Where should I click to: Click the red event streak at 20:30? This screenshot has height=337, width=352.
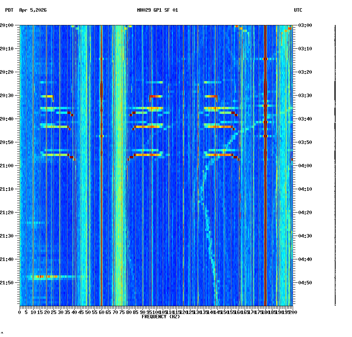click(153, 96)
